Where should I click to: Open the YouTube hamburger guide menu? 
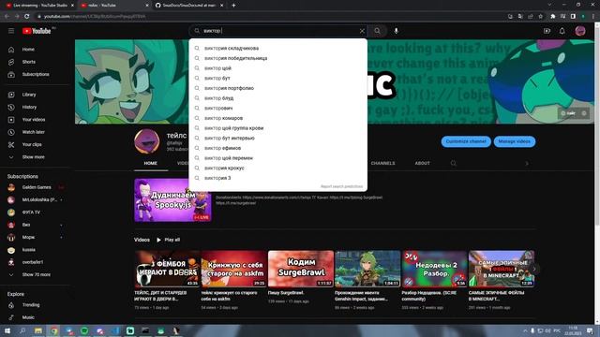coord(11,31)
